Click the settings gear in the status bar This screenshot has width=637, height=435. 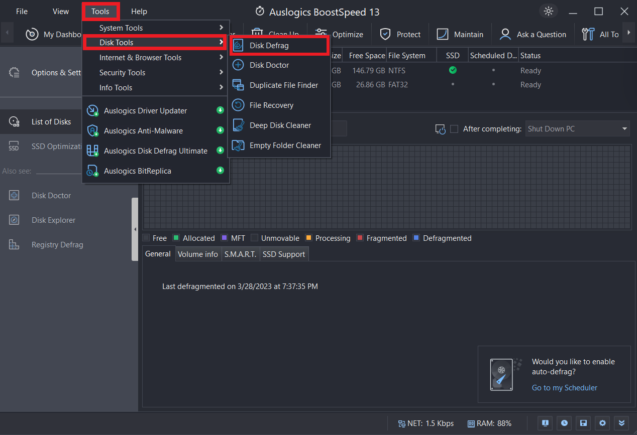point(602,423)
